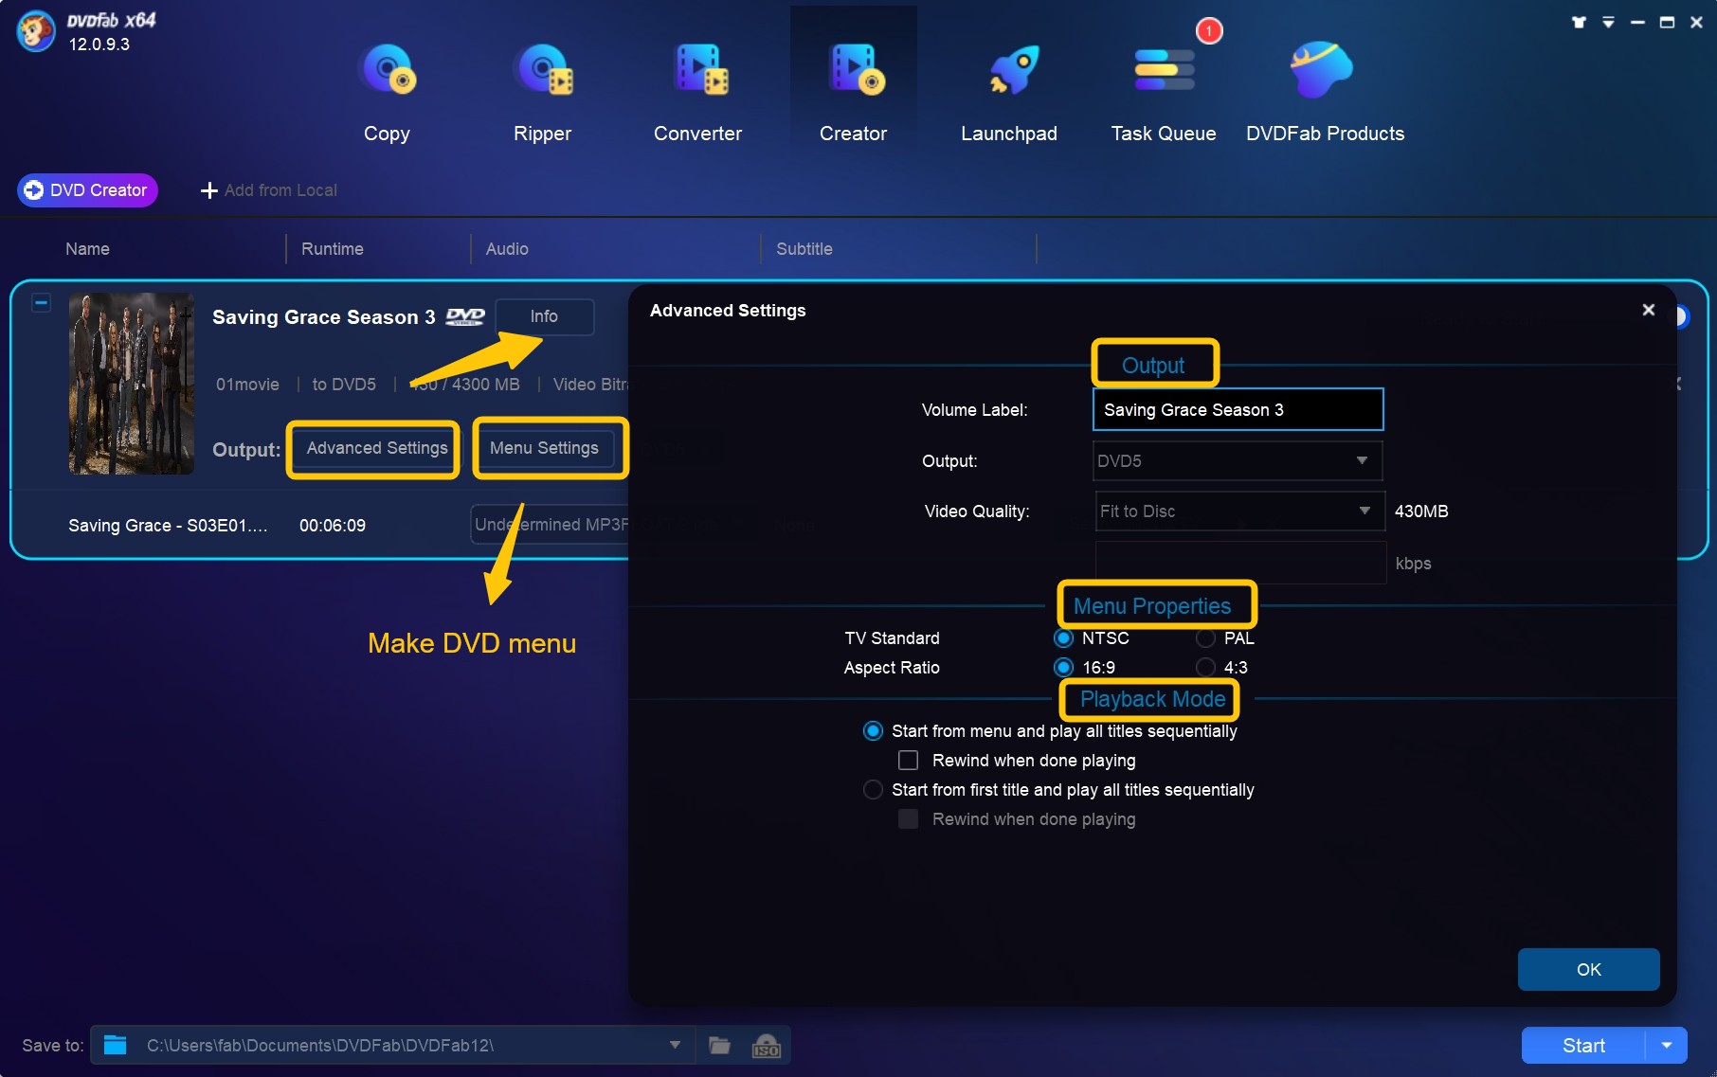The width and height of the screenshot is (1717, 1077).
Task: Open the Converter module
Action: pyautogui.click(x=698, y=92)
